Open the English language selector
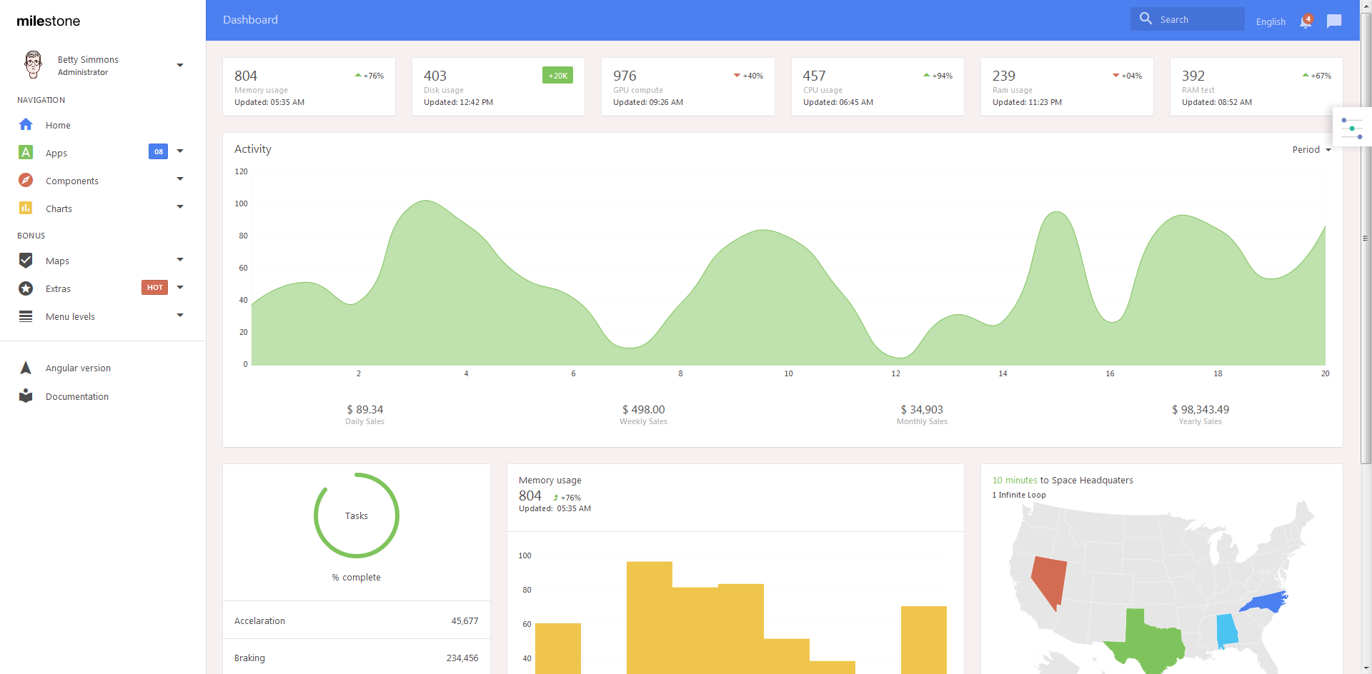Viewport: 1372px width, 674px height. (x=1271, y=21)
